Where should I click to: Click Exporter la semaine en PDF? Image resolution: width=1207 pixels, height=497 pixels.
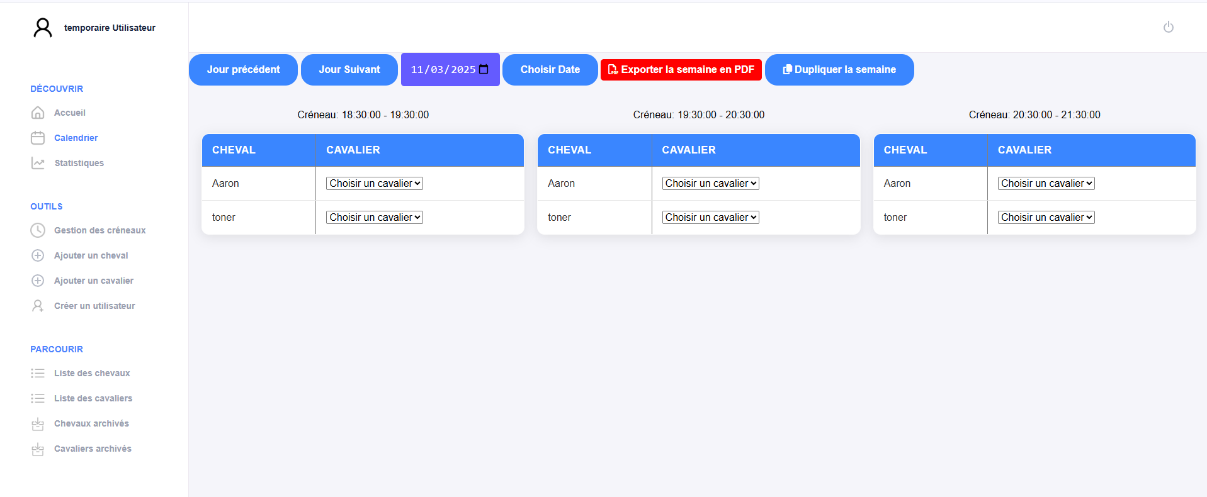tap(681, 70)
